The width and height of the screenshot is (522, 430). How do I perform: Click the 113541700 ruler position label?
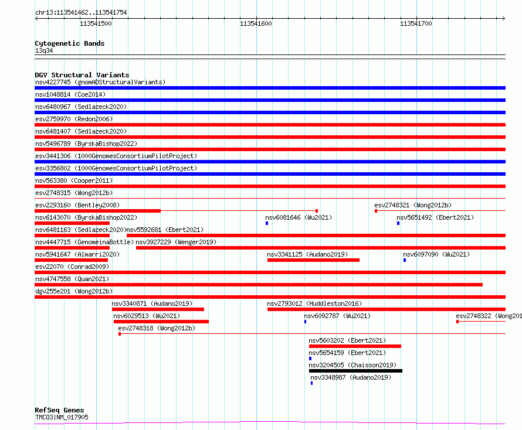click(416, 23)
